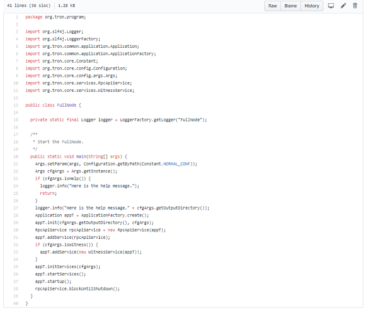Viewport: 371px width, 313px height.
Task: Open the file in GitHub Desktop icon
Action: click(331, 6)
